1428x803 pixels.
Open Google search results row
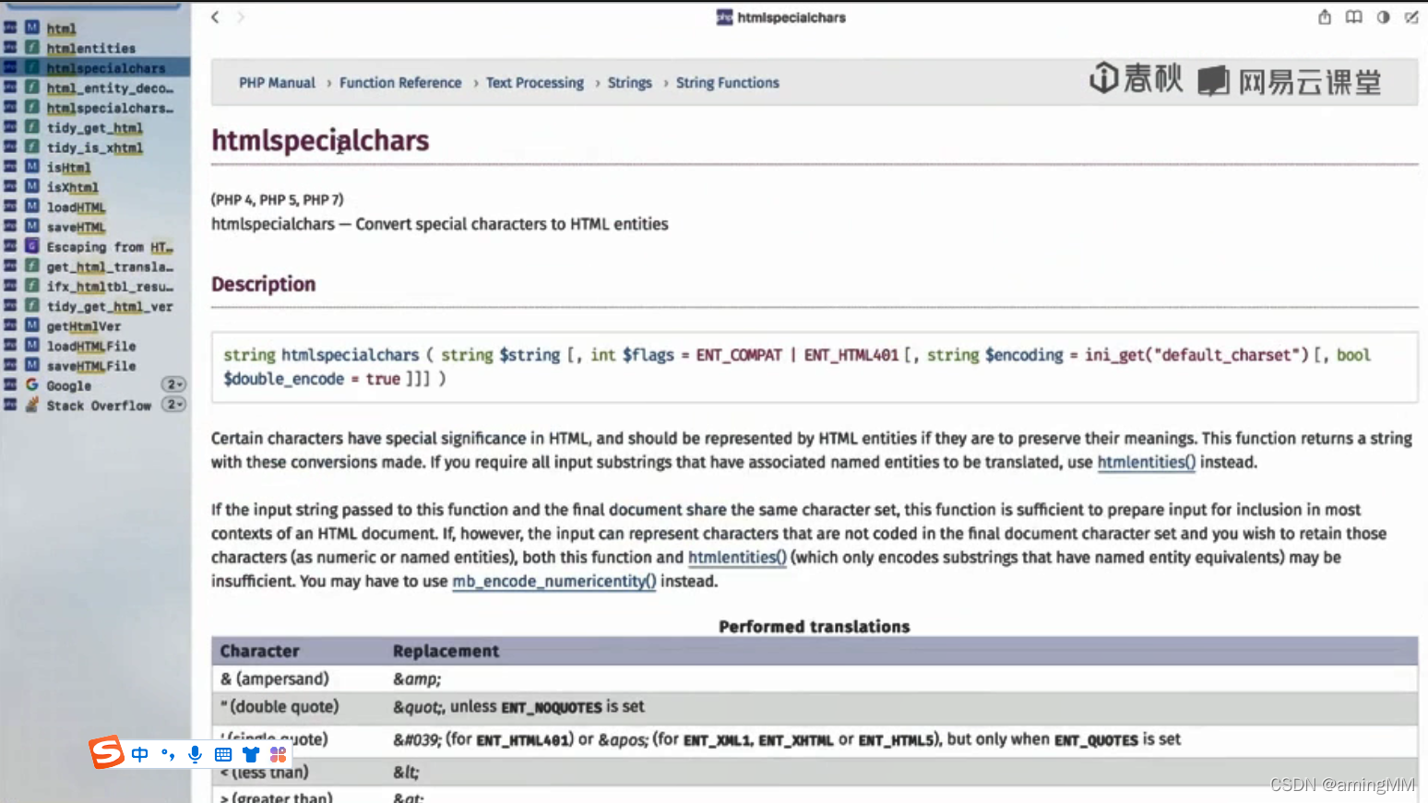[x=96, y=385]
